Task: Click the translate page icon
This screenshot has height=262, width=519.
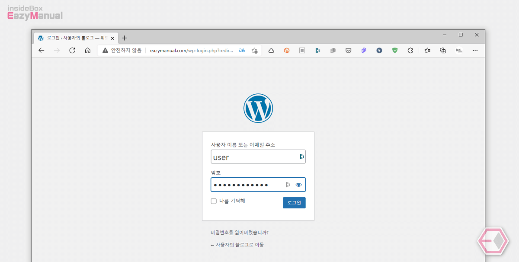Action: 242,51
